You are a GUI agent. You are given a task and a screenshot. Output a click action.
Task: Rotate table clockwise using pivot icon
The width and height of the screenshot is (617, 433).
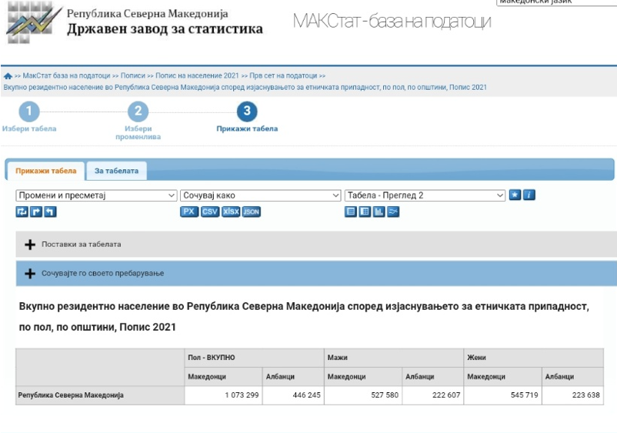coord(36,212)
